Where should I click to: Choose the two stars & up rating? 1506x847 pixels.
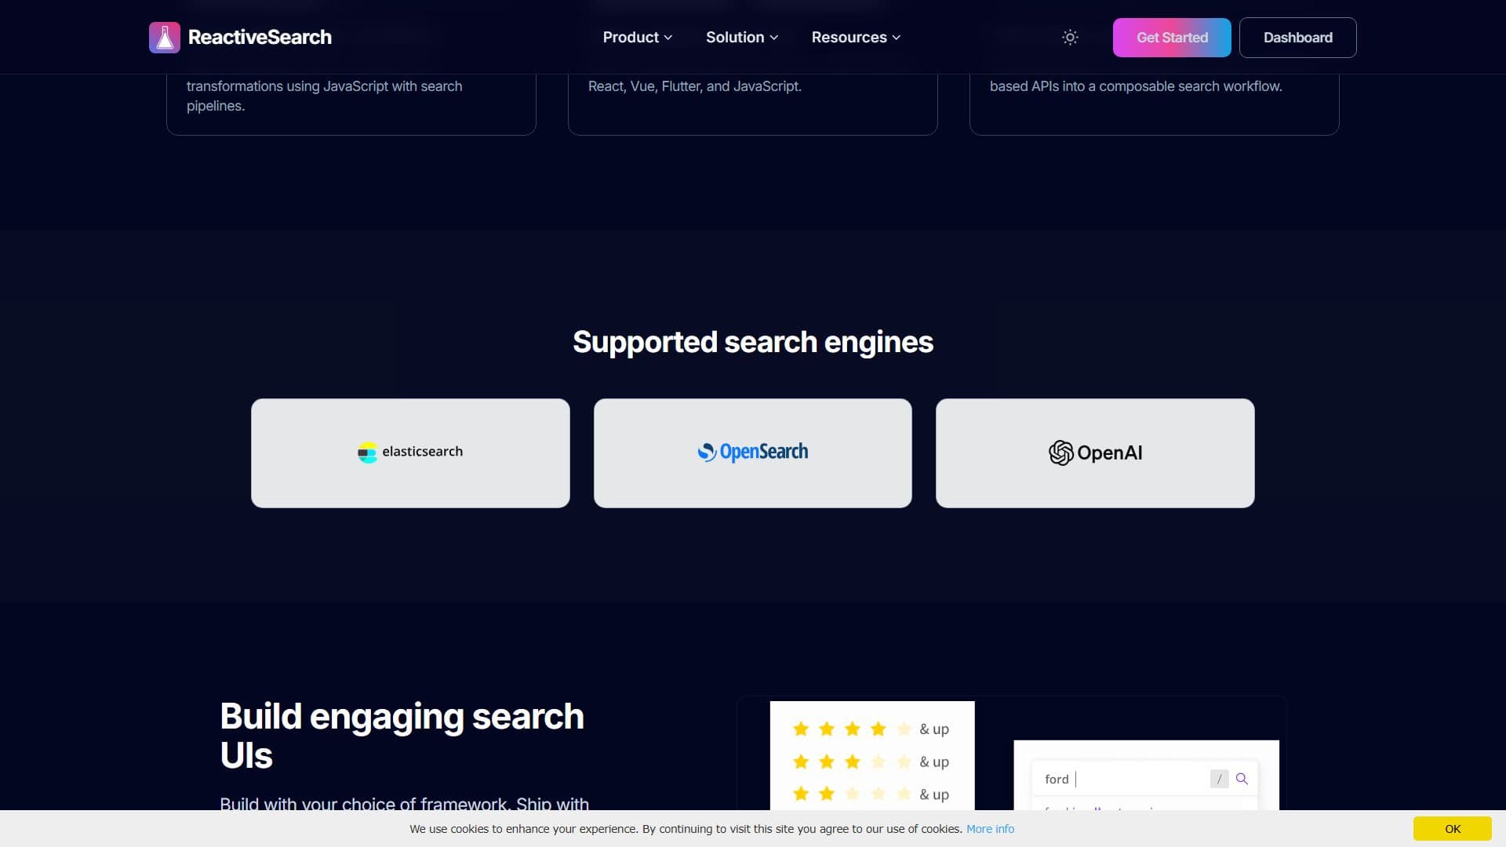click(x=871, y=794)
